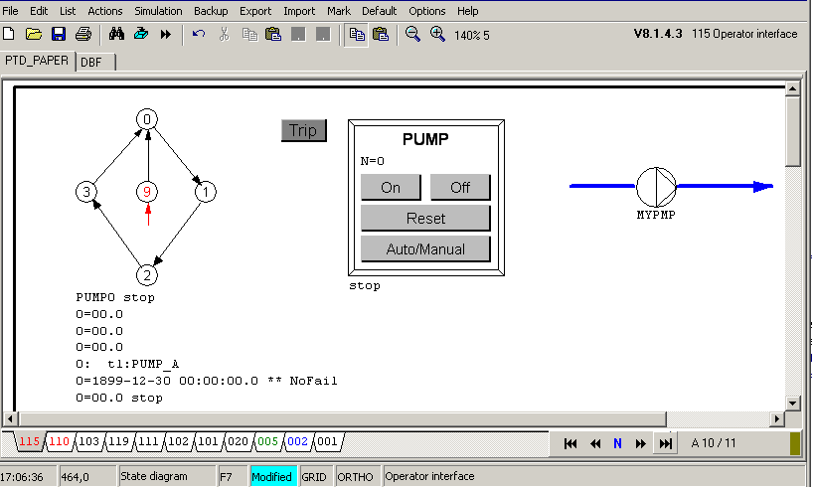Click the MYPMP pump symbol

click(x=656, y=187)
